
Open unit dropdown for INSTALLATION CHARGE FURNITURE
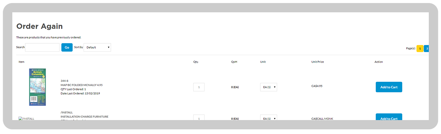[x=268, y=118]
